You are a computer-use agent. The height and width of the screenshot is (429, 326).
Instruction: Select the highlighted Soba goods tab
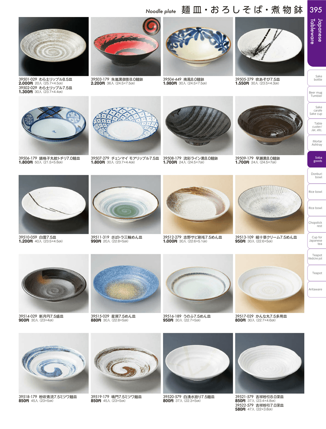tap(317, 159)
